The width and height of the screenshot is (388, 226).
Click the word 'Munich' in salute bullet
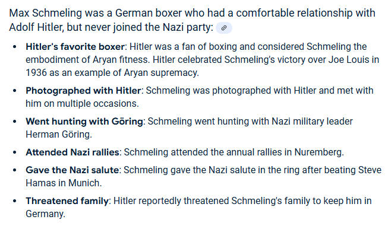coord(84,183)
